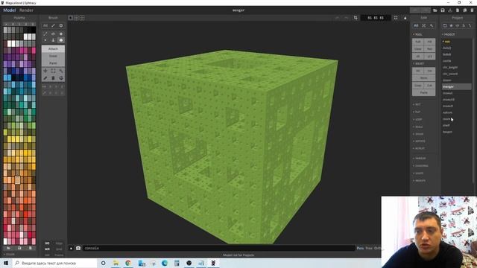477x268 pixels.
Task: Collapse the Tool section in Edit panel
Action: 417,34
